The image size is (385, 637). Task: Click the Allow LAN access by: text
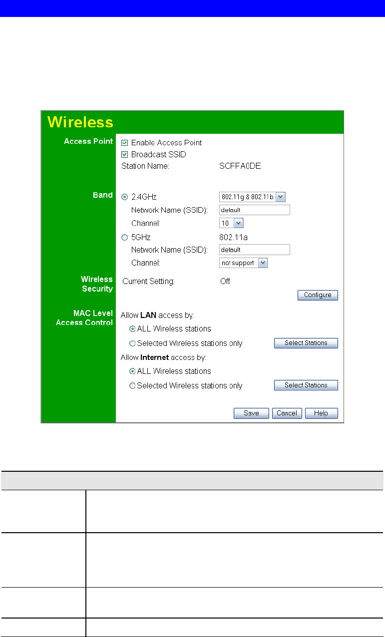click(x=157, y=316)
